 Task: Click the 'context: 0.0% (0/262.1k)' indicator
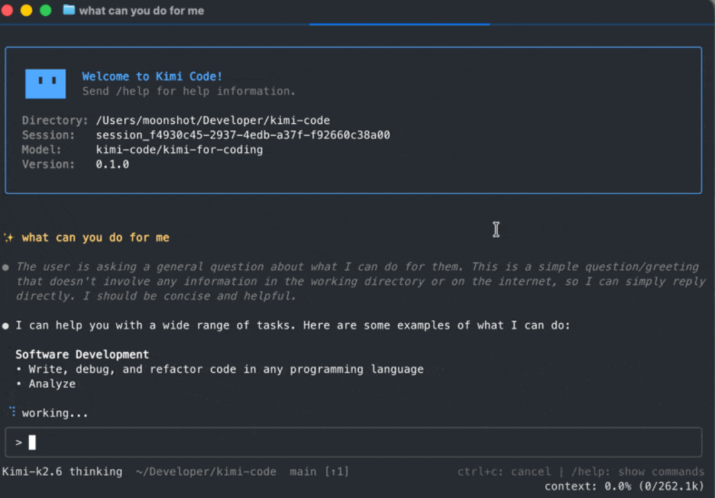624,486
